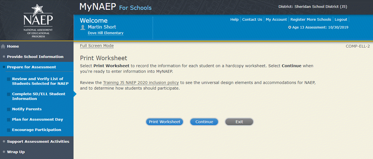Click the NAEP star logo
The image size is (373, 159).
tap(38, 20)
